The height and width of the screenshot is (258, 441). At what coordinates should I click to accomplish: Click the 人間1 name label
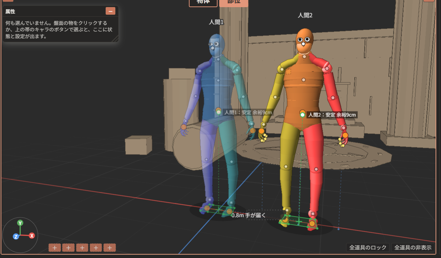coord(216,22)
